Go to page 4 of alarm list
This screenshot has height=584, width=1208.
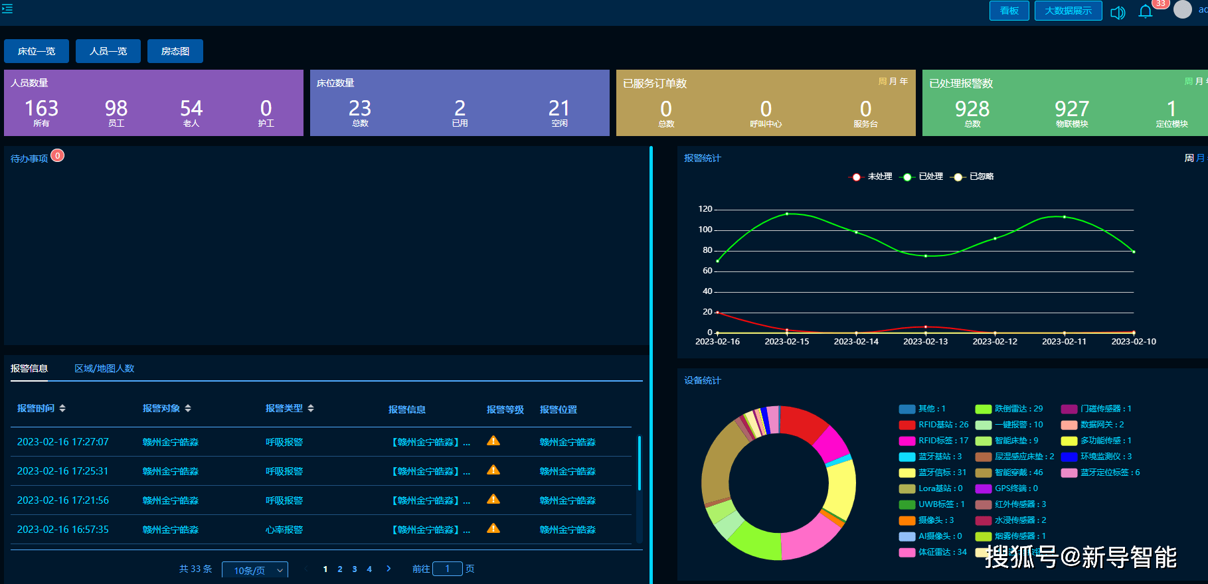[369, 569]
